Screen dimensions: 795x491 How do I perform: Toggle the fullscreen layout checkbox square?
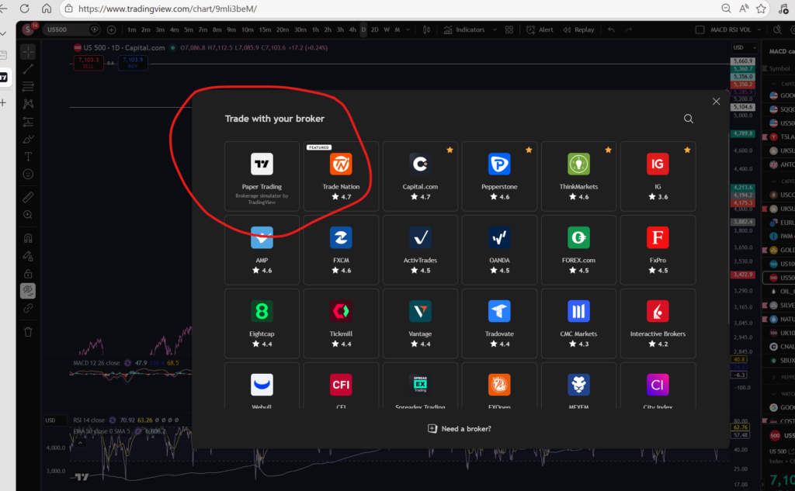coord(700,30)
